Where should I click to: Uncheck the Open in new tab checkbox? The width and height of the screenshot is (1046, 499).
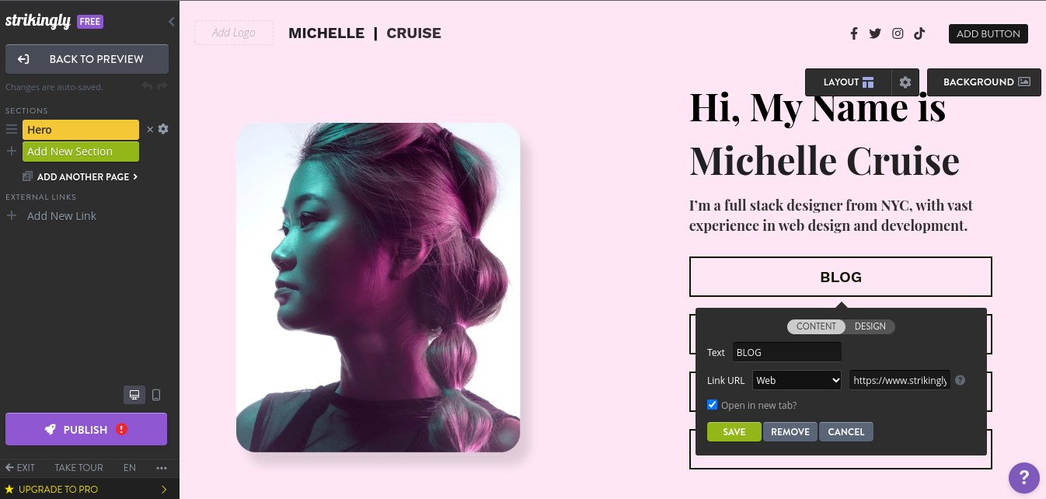pos(712,405)
